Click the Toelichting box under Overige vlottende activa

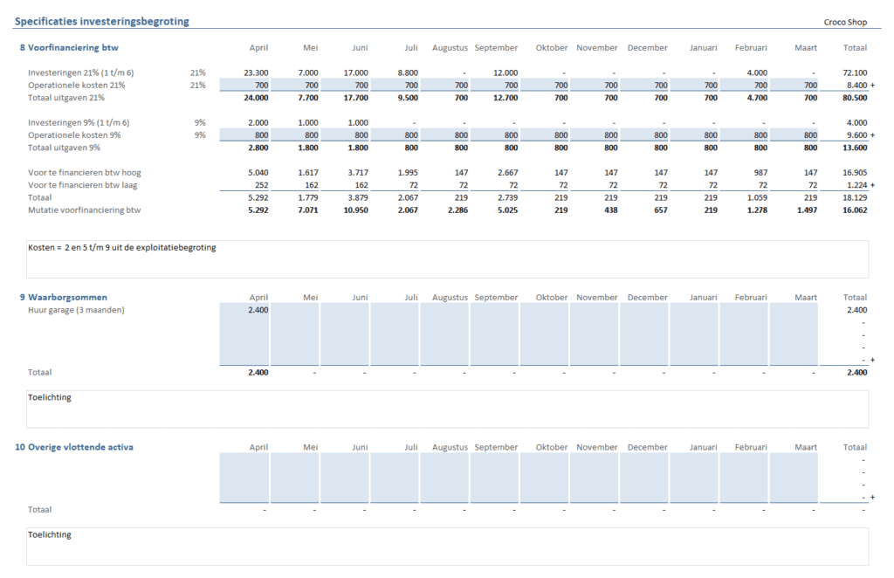click(x=447, y=545)
